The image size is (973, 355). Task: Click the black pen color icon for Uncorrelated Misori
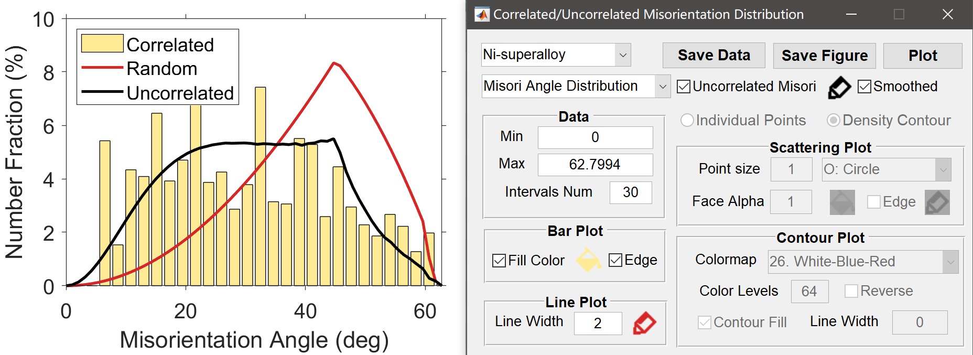(x=839, y=88)
